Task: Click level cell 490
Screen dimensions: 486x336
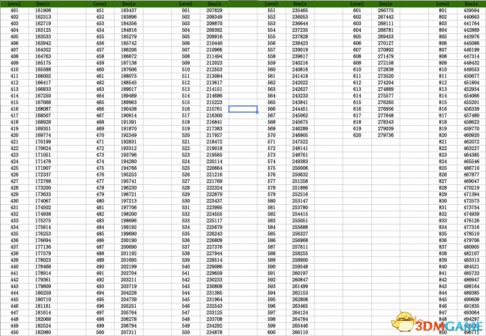Action: point(100,267)
